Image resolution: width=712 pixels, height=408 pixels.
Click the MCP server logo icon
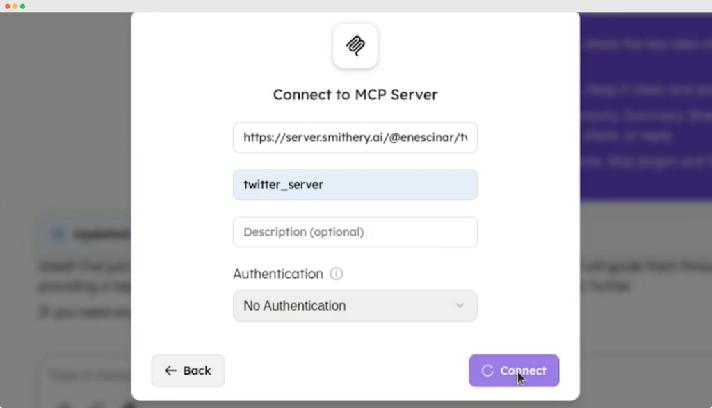point(355,46)
